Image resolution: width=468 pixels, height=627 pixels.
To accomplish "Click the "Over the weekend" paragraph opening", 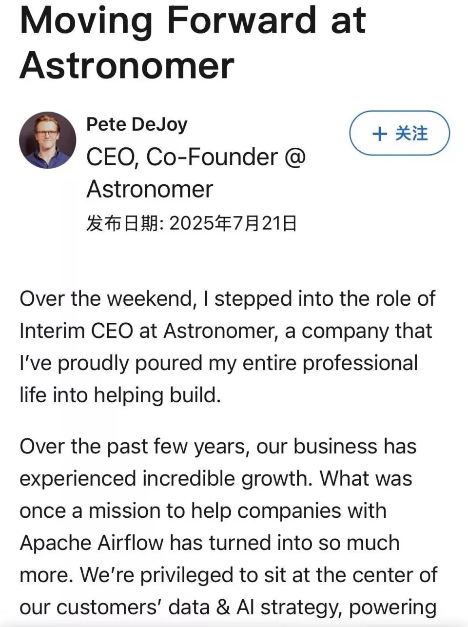I will (107, 298).
